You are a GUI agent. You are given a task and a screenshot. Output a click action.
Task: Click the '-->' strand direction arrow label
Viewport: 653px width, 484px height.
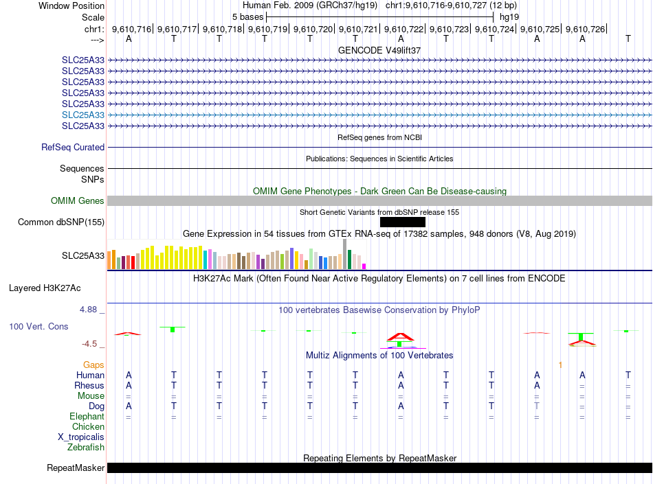coord(97,40)
